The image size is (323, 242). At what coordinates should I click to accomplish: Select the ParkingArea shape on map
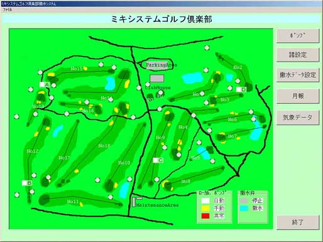156,64
